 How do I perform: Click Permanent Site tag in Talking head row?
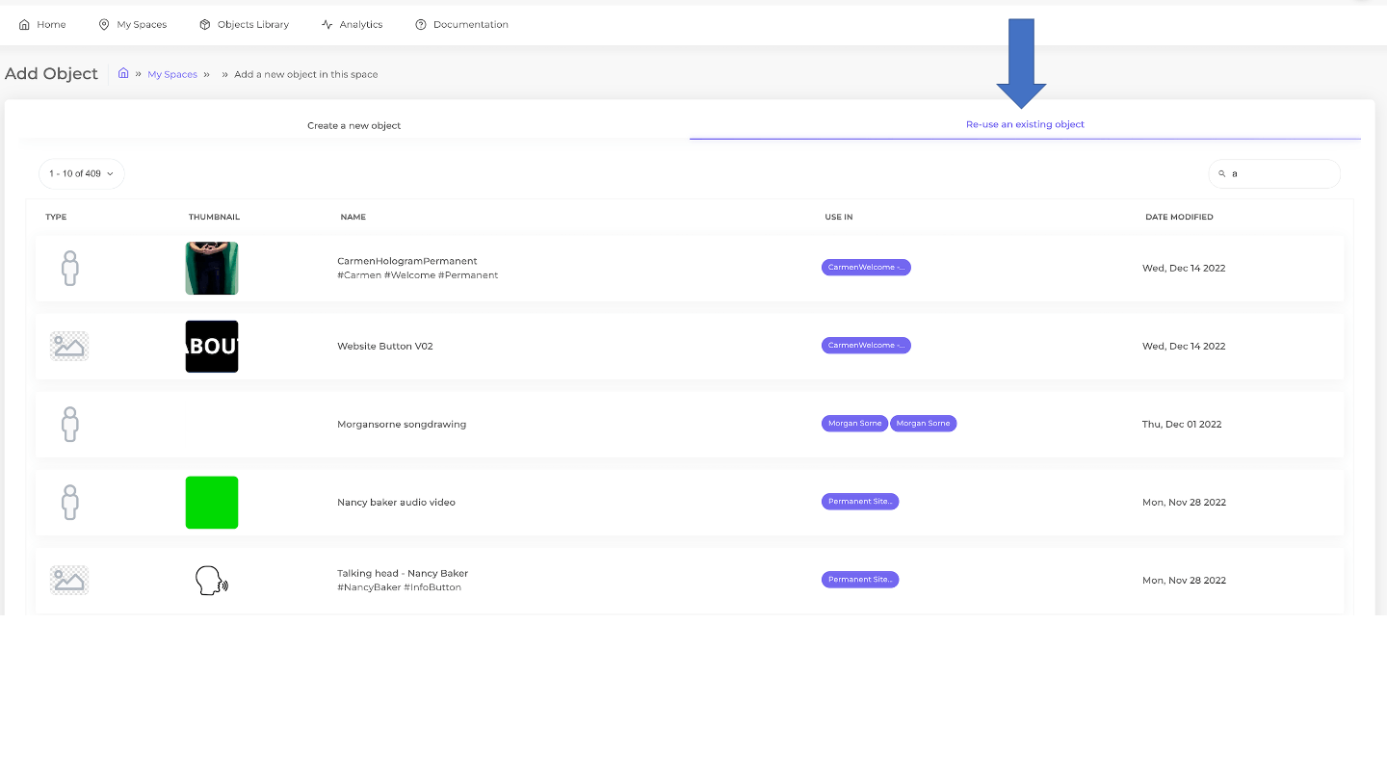pos(860,580)
